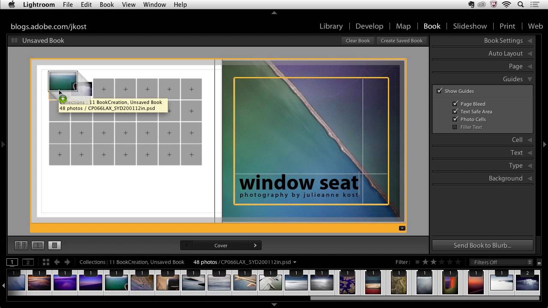Go to the next page arrow
Image resolution: width=548 pixels, height=308 pixels.
255,245
